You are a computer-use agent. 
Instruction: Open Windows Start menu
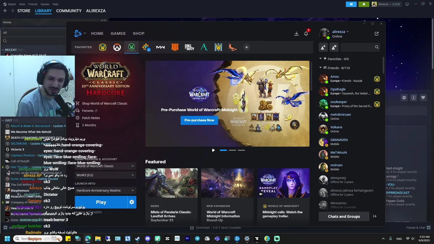[x=7, y=239]
